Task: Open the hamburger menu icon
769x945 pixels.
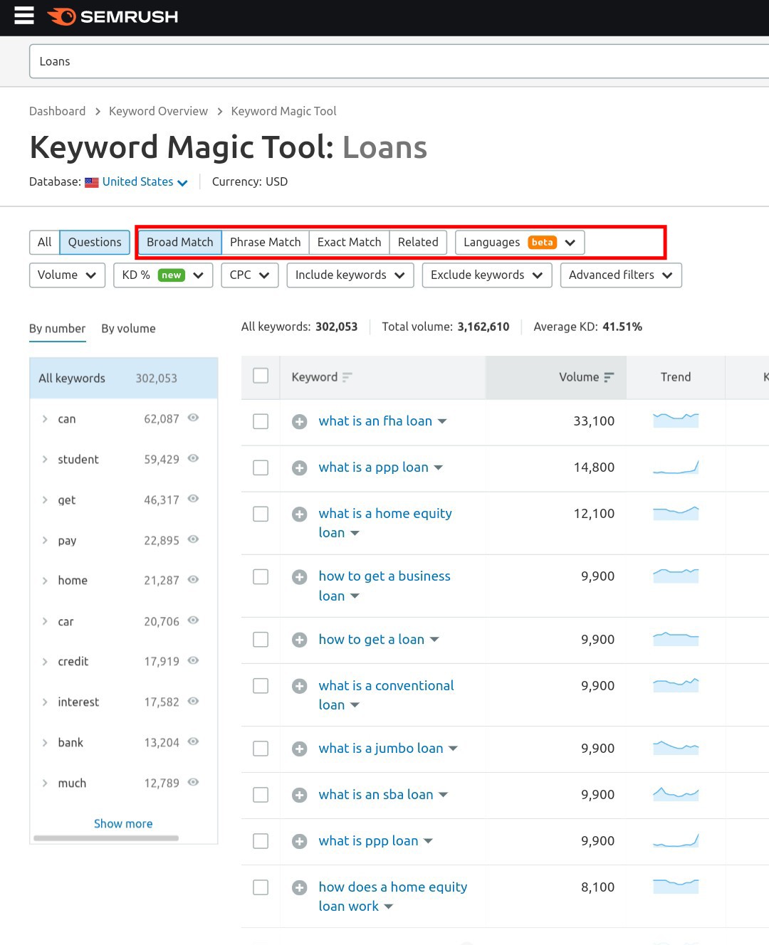Action: click(24, 16)
